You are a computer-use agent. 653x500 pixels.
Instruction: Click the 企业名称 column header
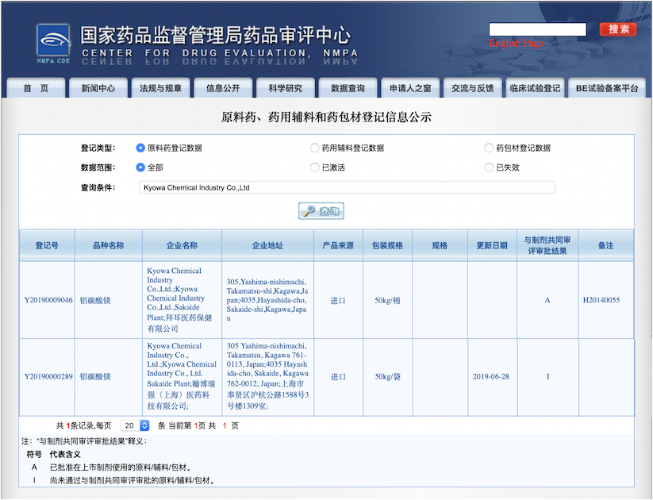[x=182, y=245]
